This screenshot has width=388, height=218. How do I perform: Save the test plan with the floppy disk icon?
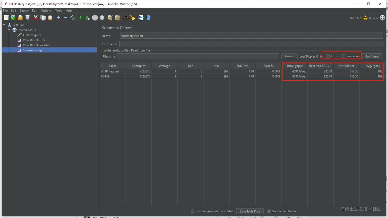click(x=27, y=18)
